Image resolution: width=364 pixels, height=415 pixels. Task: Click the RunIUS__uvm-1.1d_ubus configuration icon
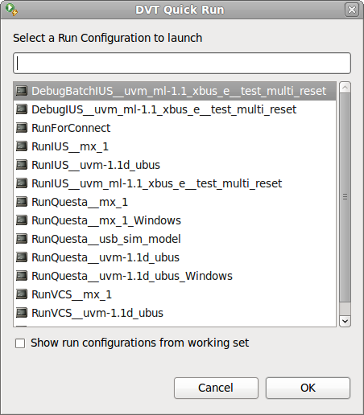[22, 165]
